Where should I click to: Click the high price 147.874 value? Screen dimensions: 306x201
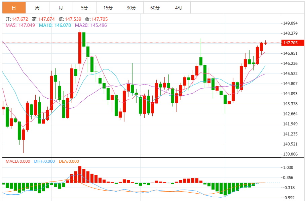(46, 19)
